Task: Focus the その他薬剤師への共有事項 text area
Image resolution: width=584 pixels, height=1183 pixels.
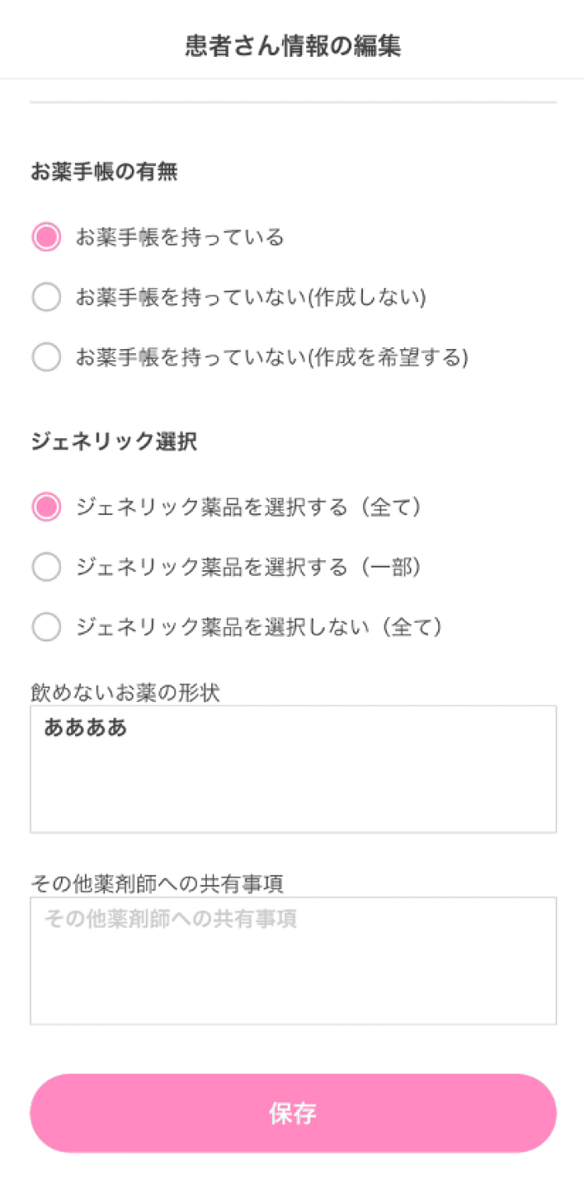Action: pos(292,960)
